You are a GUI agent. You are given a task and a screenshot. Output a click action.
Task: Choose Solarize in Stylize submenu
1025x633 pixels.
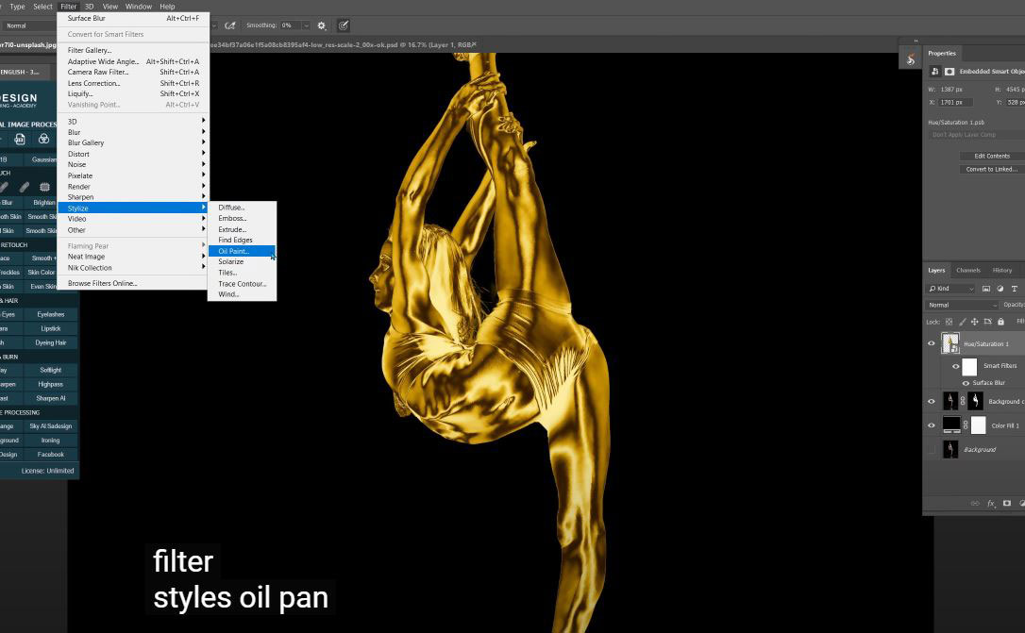[242, 261]
